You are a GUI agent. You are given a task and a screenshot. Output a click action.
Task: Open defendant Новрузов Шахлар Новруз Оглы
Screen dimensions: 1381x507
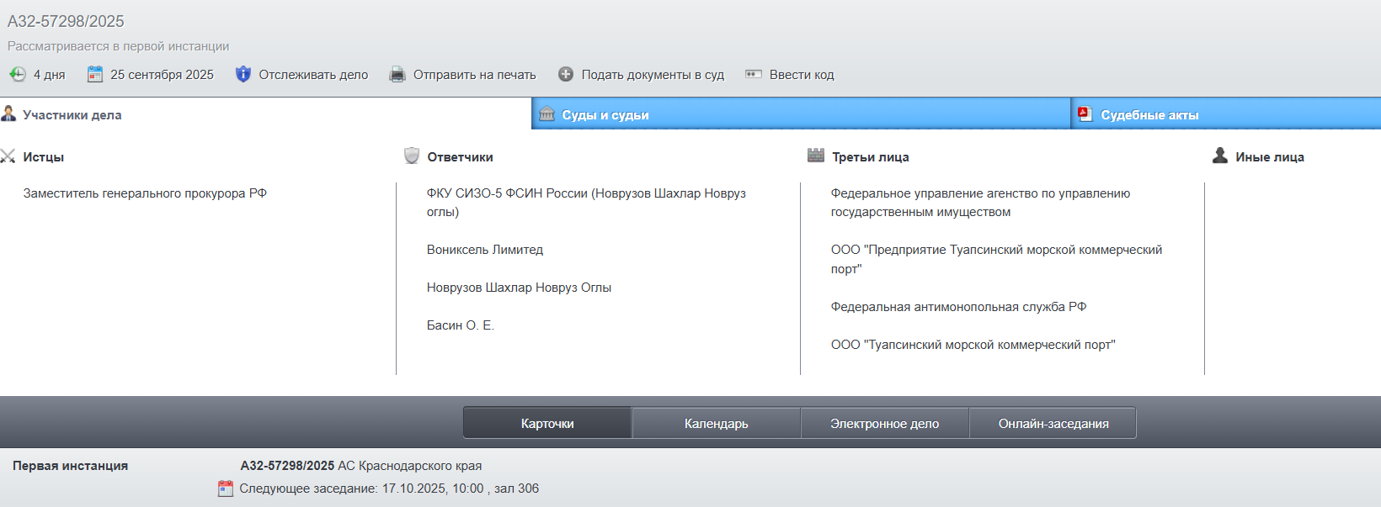click(519, 288)
